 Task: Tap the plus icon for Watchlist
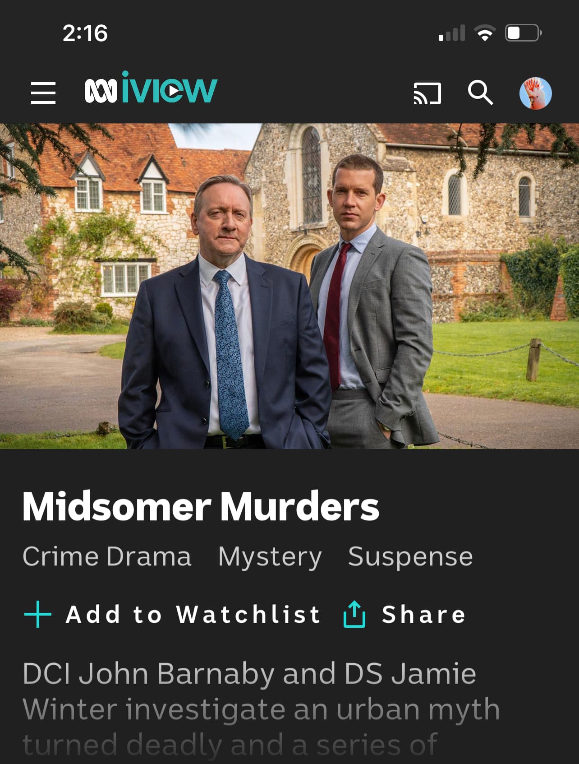pyautogui.click(x=38, y=614)
